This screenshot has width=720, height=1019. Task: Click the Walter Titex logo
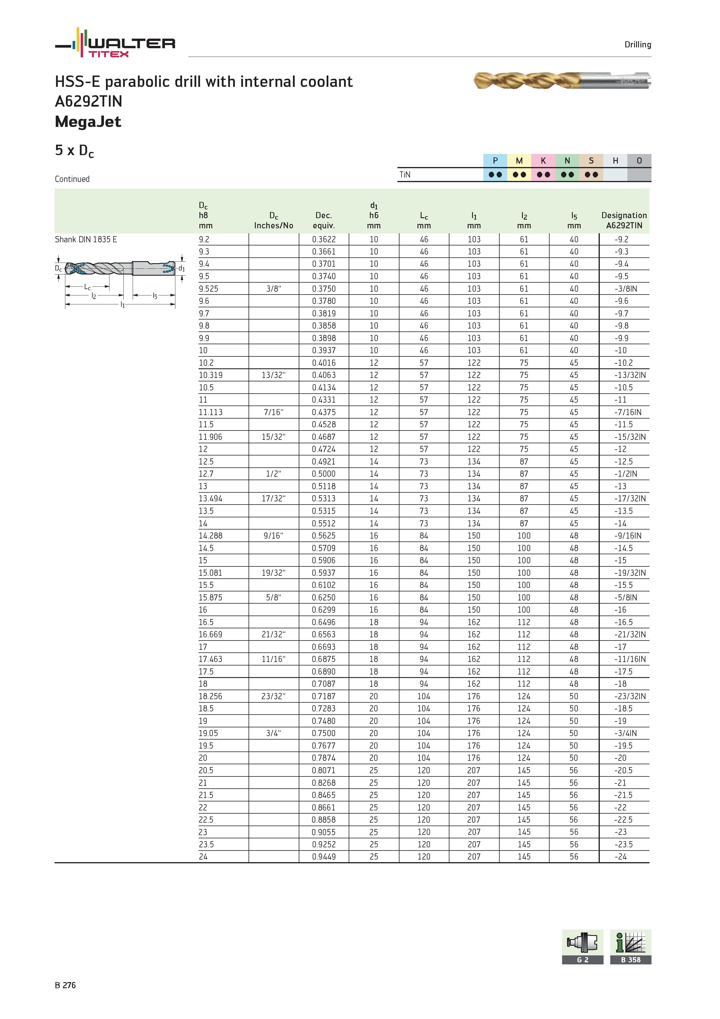coord(115,43)
